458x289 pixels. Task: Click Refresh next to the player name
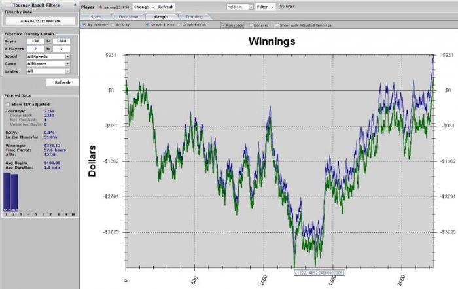coord(166,7)
